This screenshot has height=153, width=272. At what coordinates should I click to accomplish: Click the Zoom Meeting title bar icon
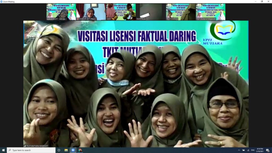coord(2,2)
